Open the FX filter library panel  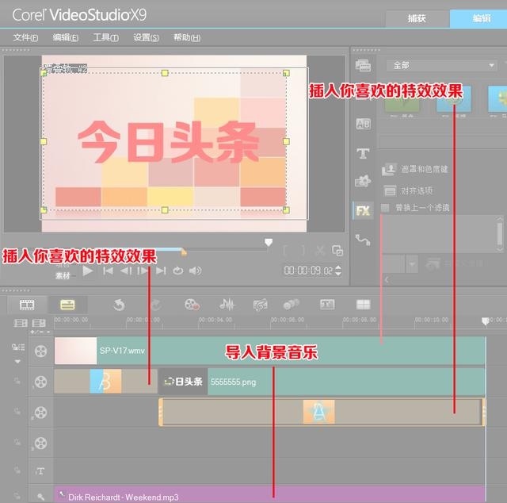coord(363,210)
